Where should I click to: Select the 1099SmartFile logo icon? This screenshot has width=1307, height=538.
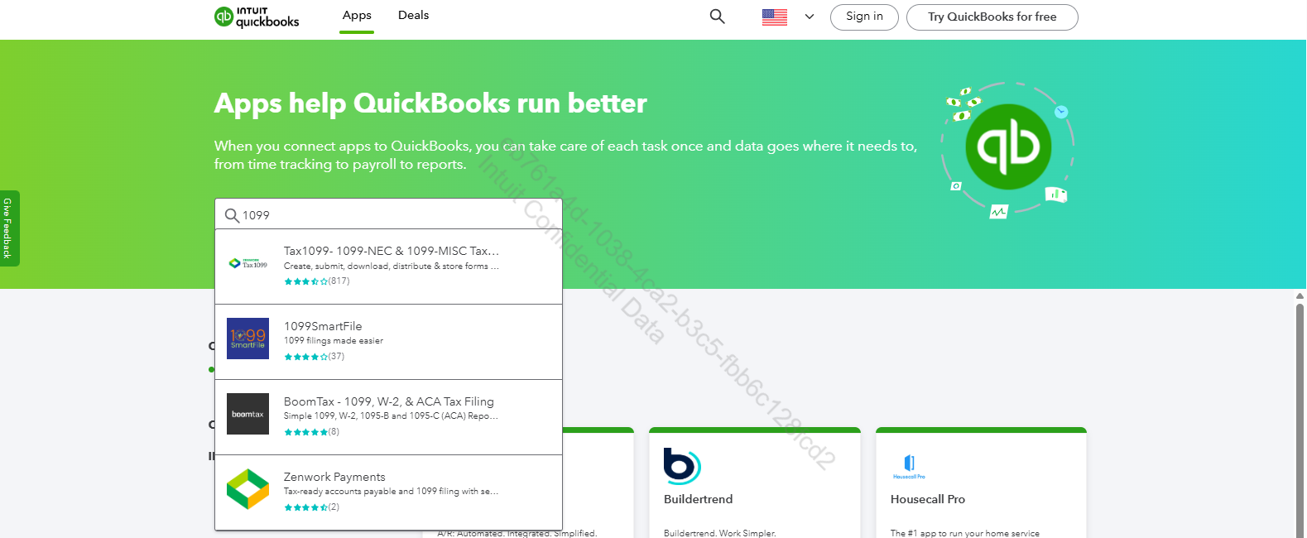[247, 339]
